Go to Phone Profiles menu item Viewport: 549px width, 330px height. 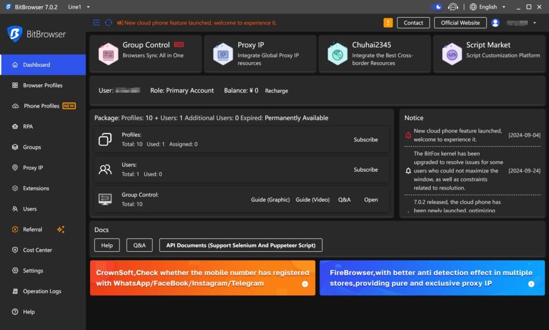click(43, 106)
